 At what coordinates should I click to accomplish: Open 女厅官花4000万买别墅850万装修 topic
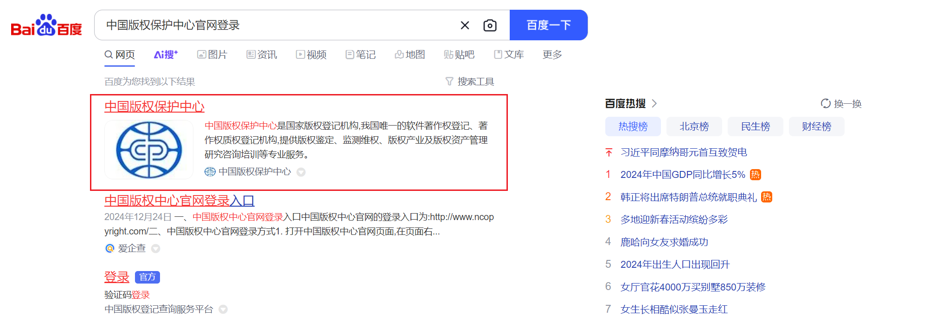[x=693, y=287]
